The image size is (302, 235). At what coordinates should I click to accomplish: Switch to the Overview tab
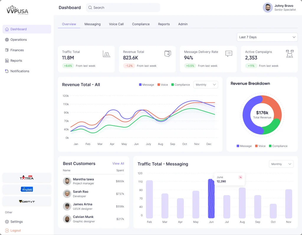69,24
